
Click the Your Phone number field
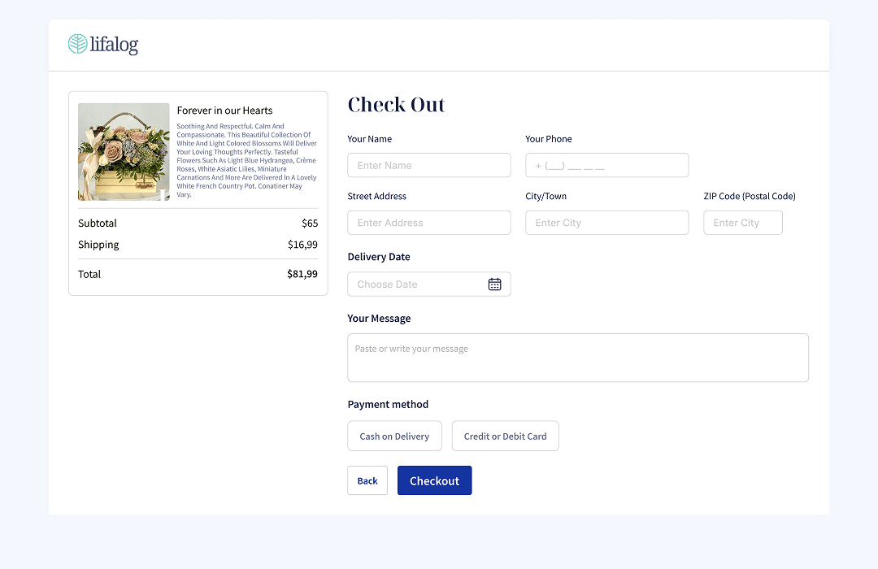606,165
